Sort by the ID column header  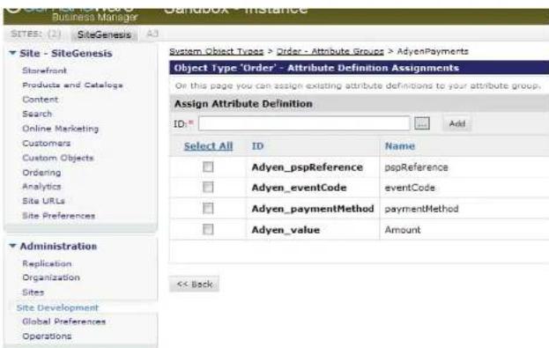click(x=257, y=146)
